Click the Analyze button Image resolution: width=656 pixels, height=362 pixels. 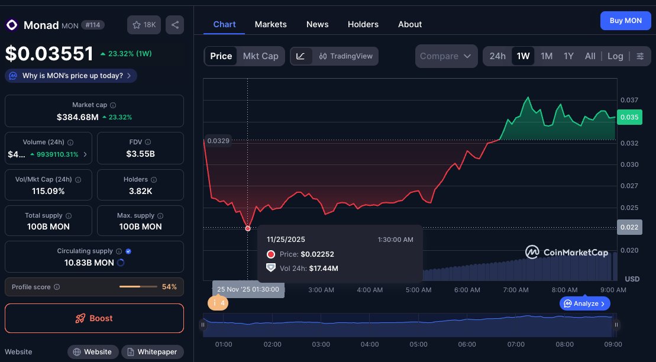[584, 303]
